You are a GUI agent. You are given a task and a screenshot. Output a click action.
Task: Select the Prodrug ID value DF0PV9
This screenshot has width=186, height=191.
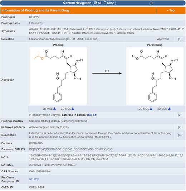click(x=34, y=17)
